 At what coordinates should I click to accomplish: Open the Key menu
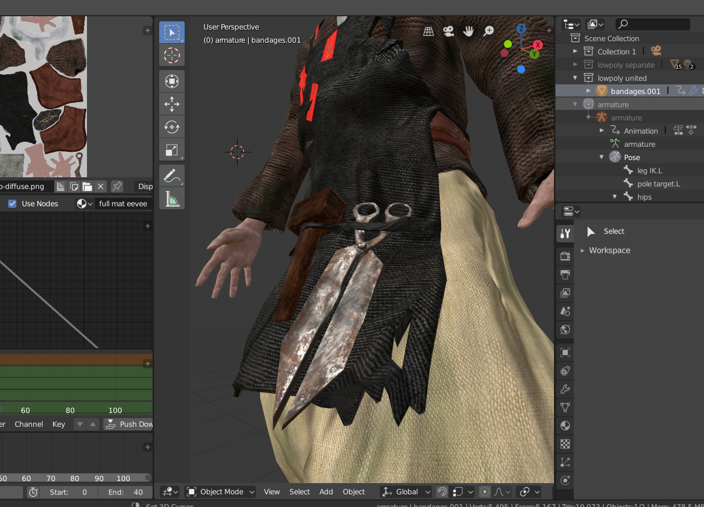[58, 424]
